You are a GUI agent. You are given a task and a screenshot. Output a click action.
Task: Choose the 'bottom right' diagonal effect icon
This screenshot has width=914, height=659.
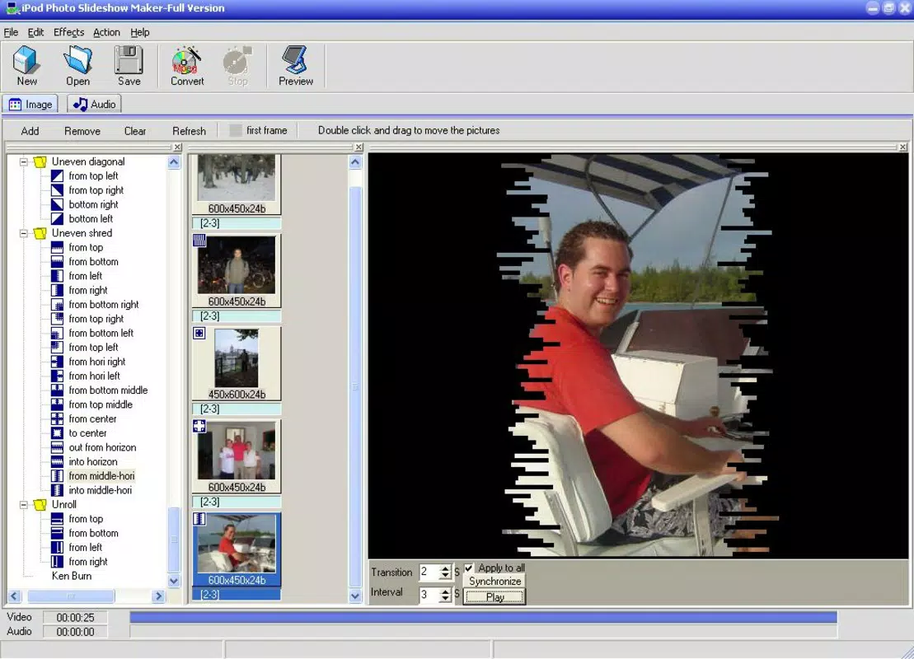(x=57, y=204)
